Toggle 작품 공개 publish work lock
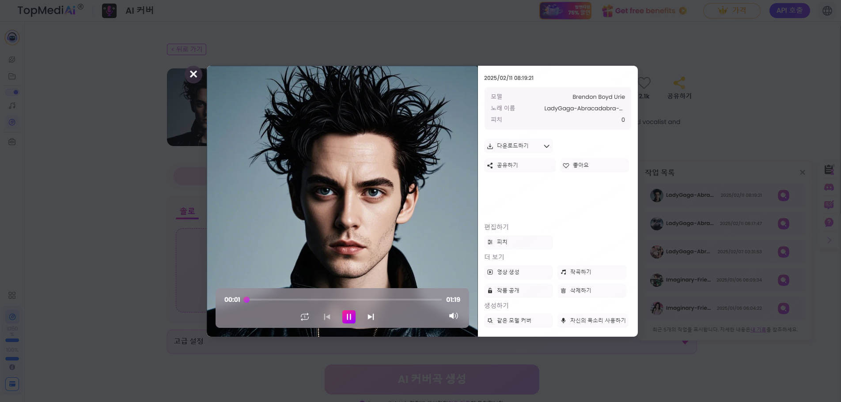Image resolution: width=841 pixels, height=402 pixels. click(x=518, y=291)
